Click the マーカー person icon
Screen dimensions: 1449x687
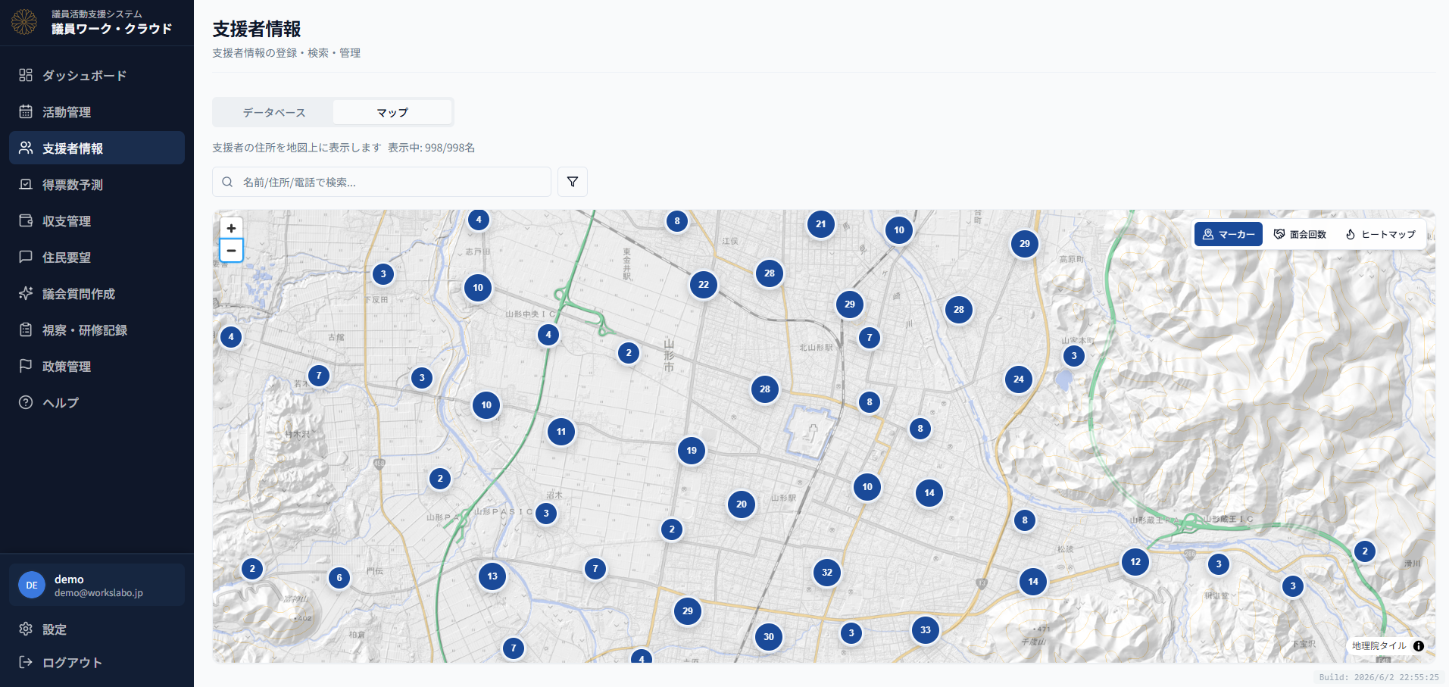click(x=1208, y=234)
